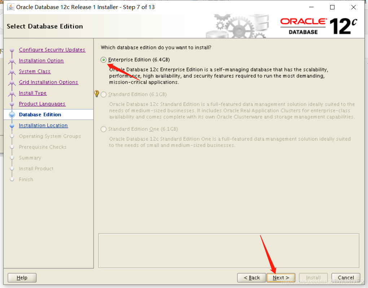The height and width of the screenshot is (288, 368).
Task: Go to Installation Option step
Action: point(41,61)
